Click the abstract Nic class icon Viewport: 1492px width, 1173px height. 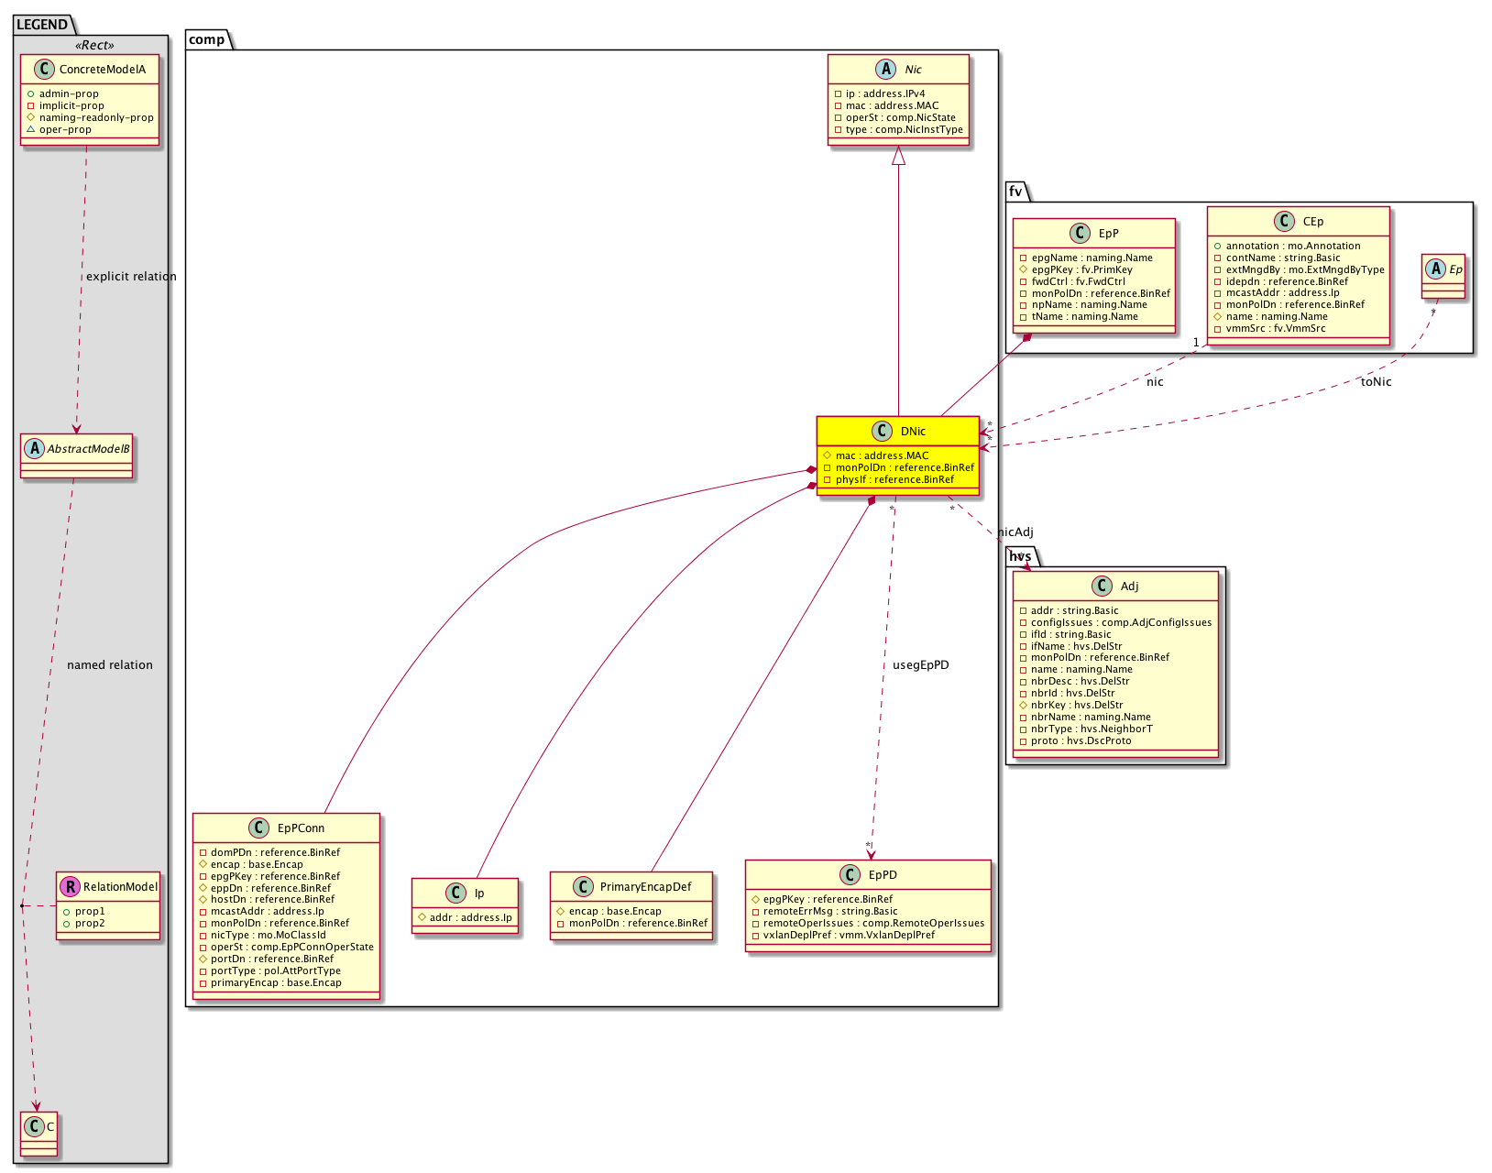pyautogui.click(x=886, y=69)
